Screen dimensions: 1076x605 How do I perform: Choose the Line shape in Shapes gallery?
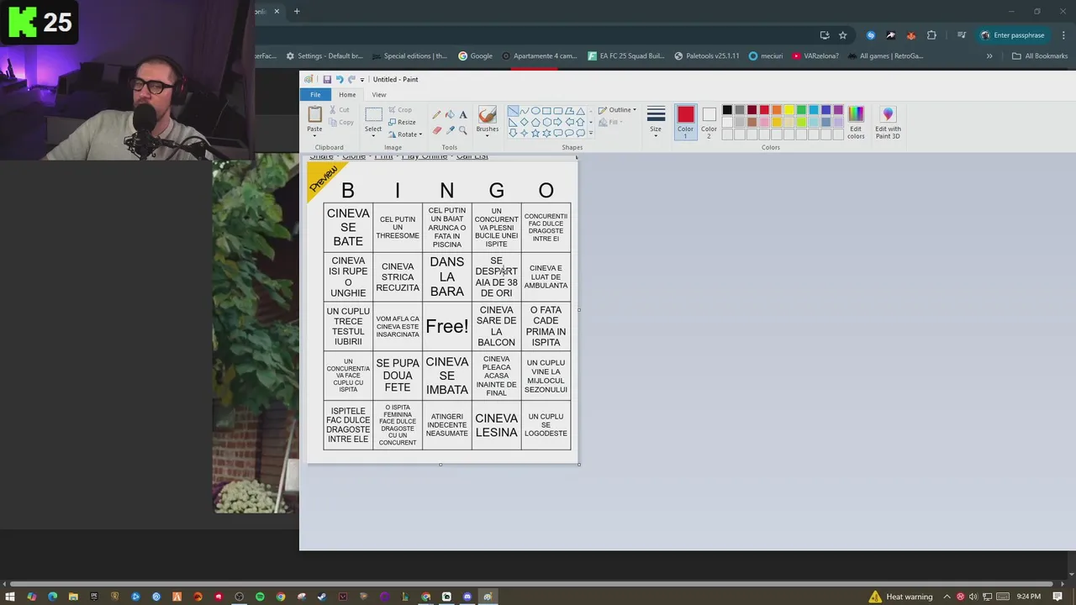coord(513,111)
